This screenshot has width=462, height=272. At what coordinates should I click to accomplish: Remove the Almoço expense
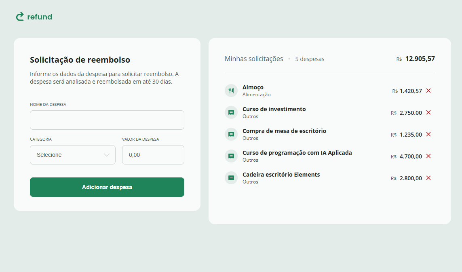[428, 91]
